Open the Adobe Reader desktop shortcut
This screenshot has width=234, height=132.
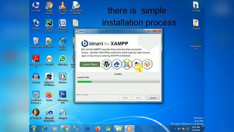36,62
